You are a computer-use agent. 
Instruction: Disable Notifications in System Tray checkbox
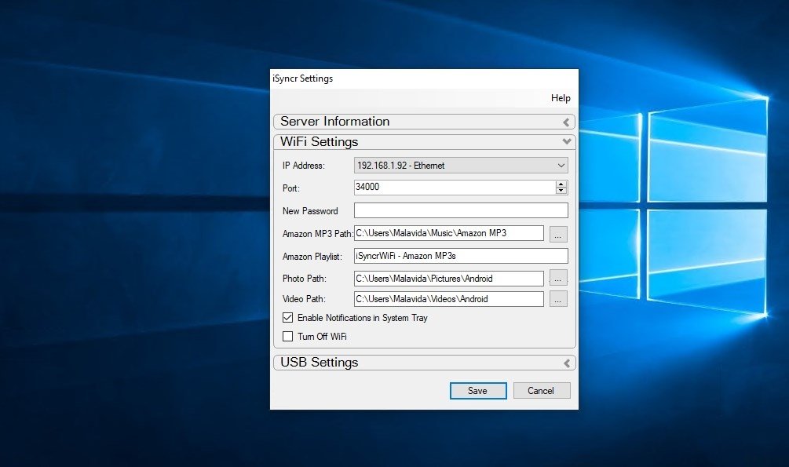coord(288,318)
